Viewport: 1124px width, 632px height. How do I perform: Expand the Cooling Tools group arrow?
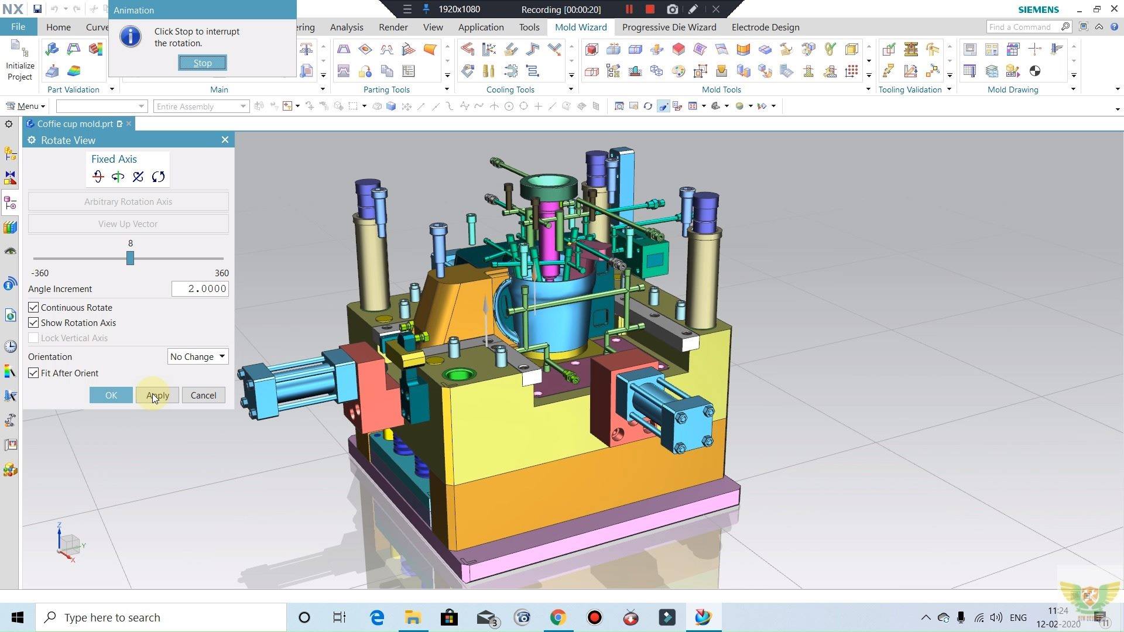point(571,89)
